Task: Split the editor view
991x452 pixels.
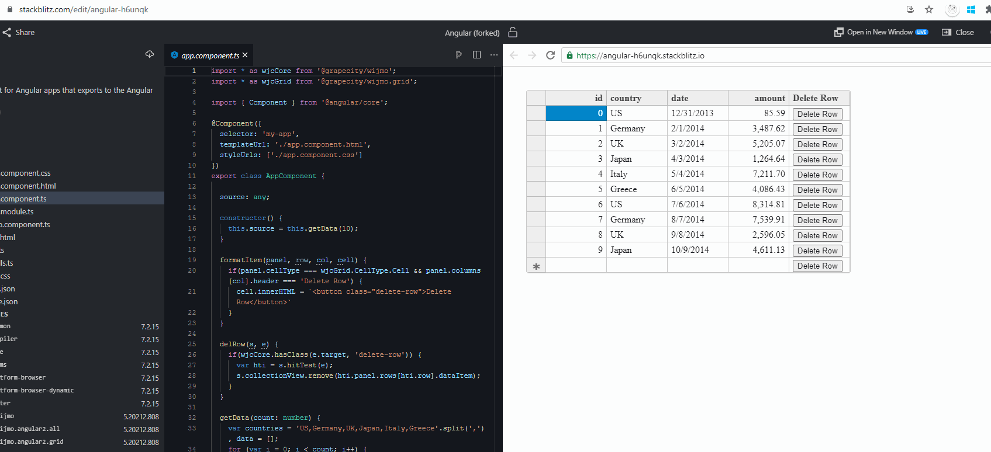Action: 476,55
